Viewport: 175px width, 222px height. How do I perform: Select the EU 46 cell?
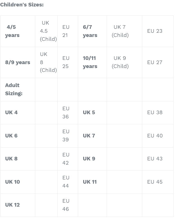coord(68,205)
